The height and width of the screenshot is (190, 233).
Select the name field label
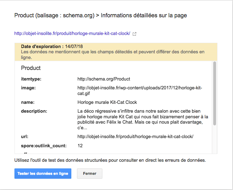(x=28, y=102)
